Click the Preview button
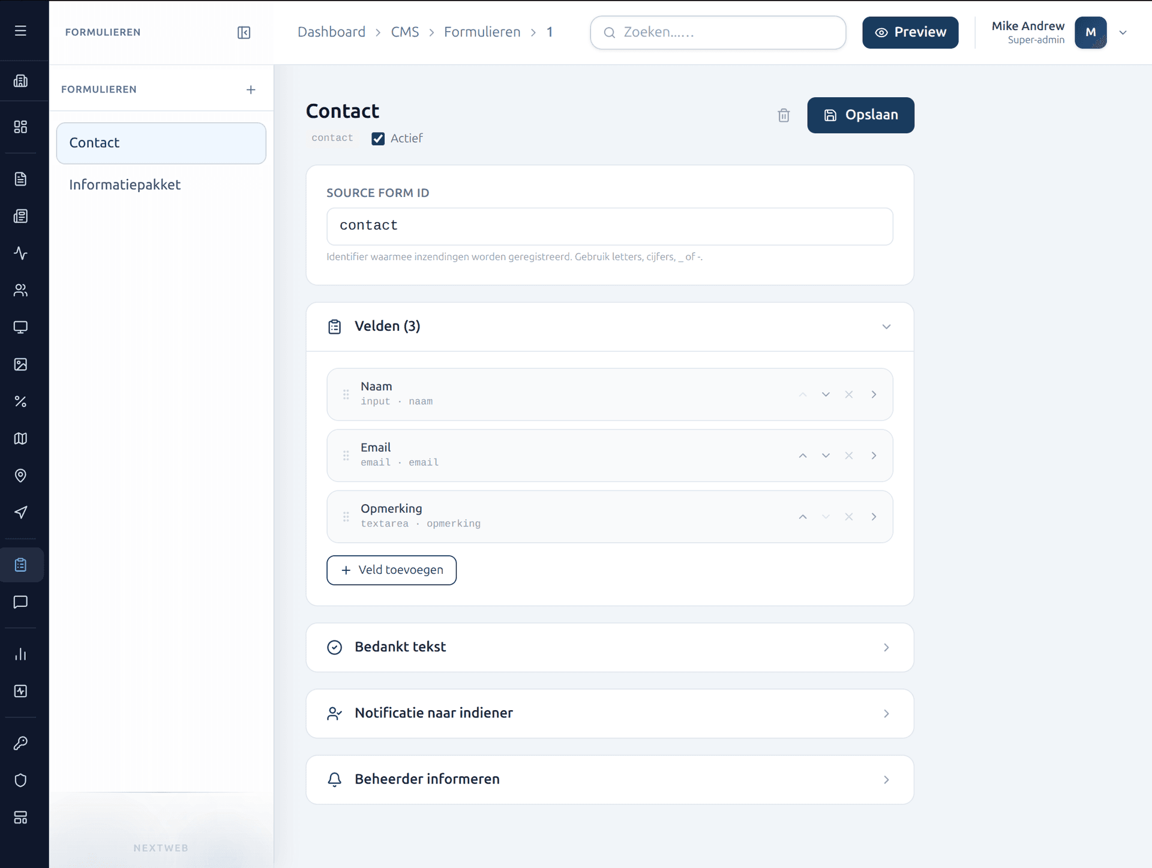Viewport: 1152px width, 868px height. coord(910,32)
